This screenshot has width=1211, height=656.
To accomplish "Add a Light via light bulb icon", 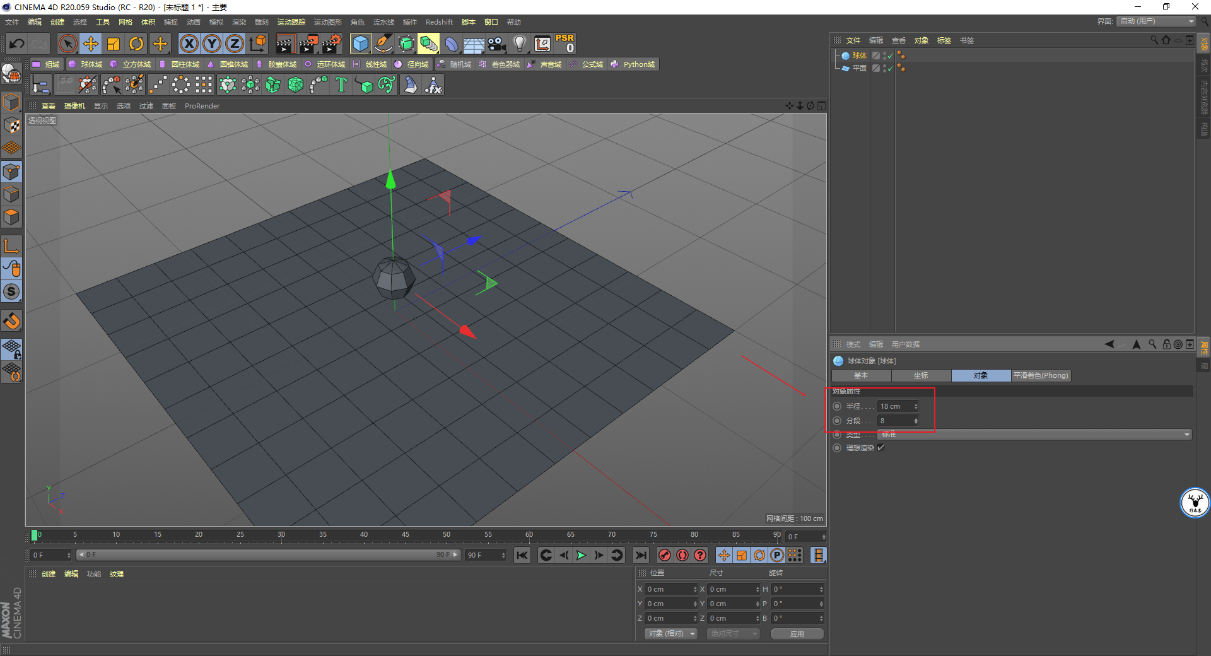I will [520, 44].
